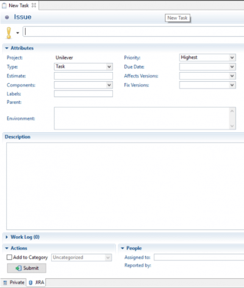
Task: Switch to the JIRA bottom tab
Action: pos(36,283)
